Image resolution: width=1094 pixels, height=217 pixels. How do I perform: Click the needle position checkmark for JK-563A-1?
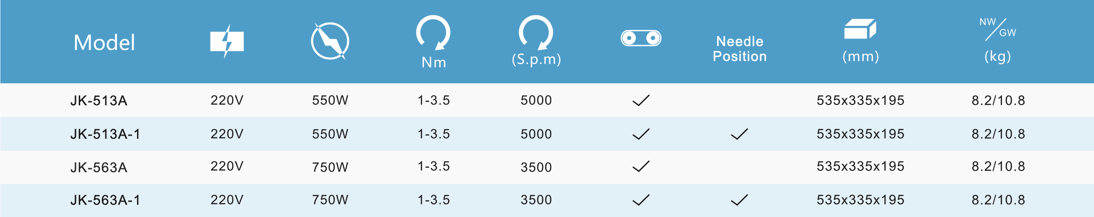(x=740, y=200)
